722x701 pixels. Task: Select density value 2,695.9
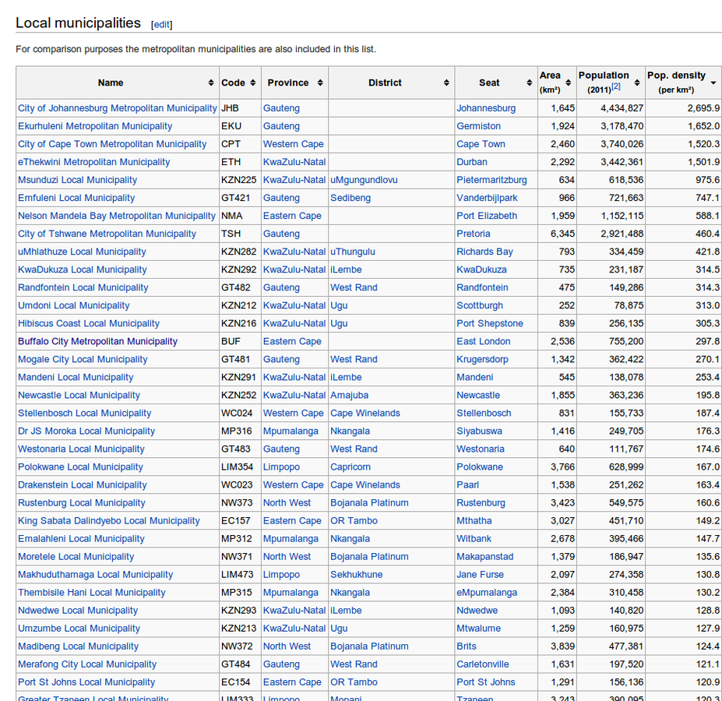click(703, 108)
